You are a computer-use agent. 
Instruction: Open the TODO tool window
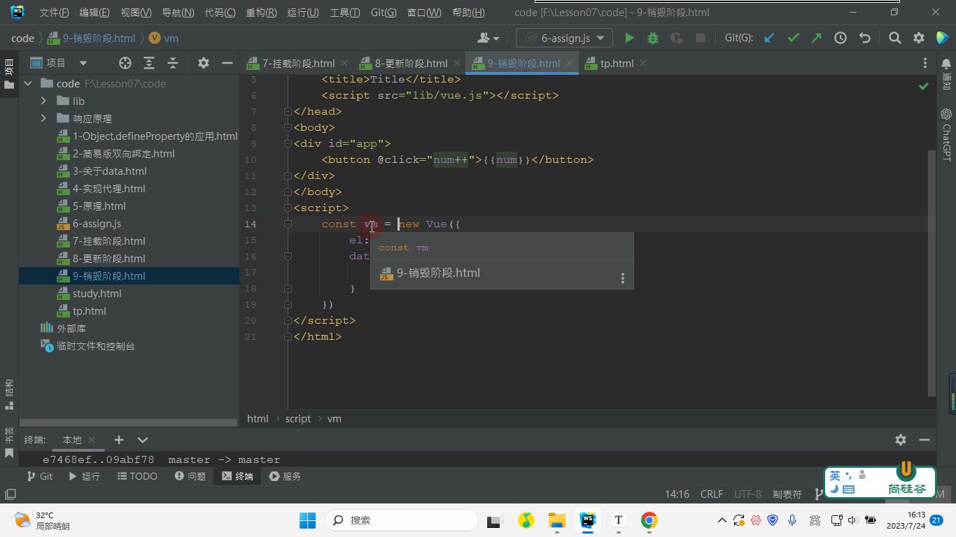pyautogui.click(x=137, y=476)
